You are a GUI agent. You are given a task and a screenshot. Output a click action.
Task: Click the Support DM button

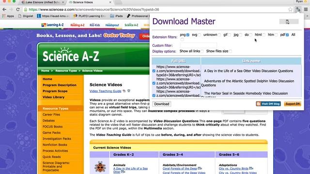(293, 104)
